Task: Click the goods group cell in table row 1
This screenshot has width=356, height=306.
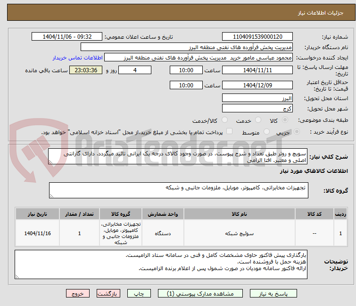Action: coord(121,233)
